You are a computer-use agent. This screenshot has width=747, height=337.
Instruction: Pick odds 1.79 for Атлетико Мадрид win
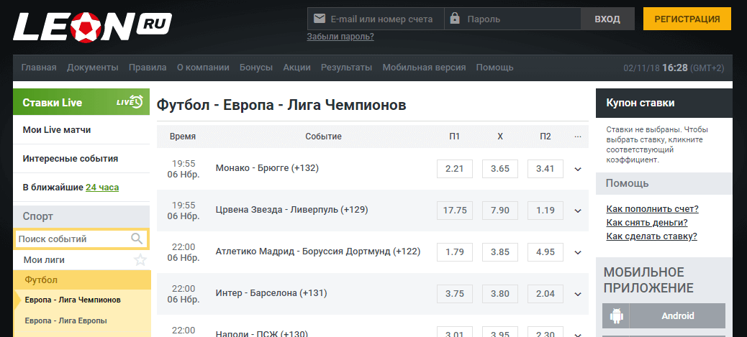pyautogui.click(x=455, y=252)
